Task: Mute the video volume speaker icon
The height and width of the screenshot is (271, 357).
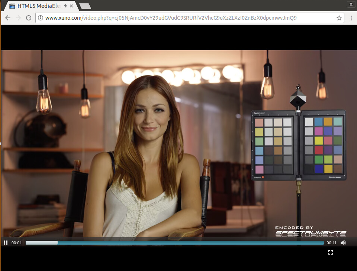Action: 343,243
